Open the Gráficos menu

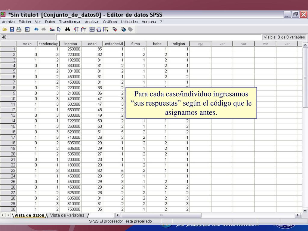pos(110,22)
